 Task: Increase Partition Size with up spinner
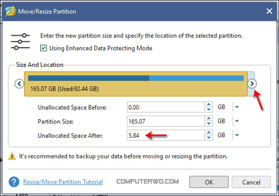(209, 119)
